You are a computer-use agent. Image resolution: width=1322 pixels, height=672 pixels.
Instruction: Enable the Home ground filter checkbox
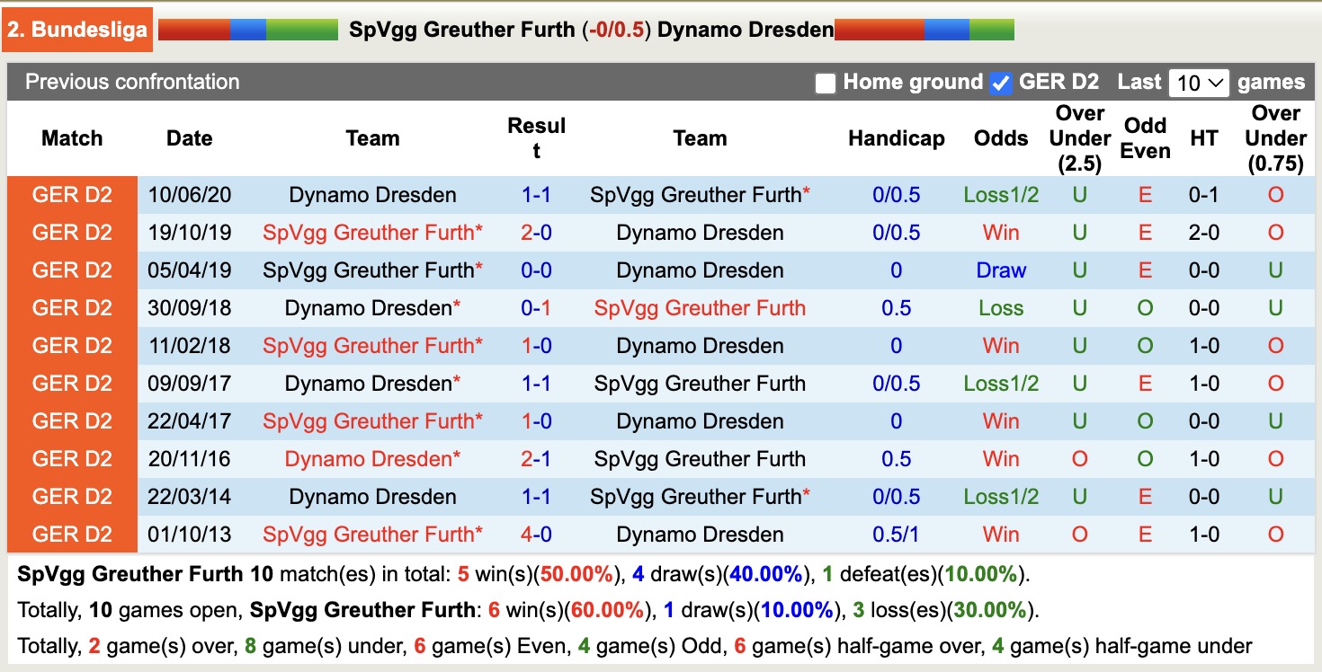824,82
